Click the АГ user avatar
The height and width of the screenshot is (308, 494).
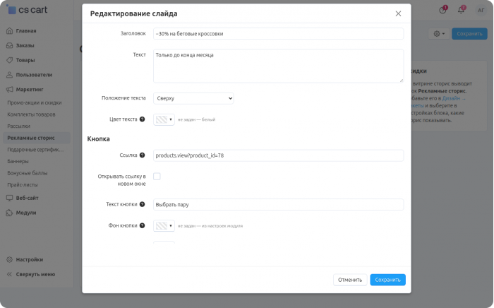tap(481, 10)
